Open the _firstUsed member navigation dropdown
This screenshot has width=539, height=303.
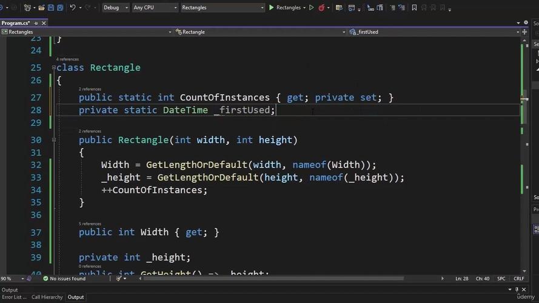click(434, 32)
